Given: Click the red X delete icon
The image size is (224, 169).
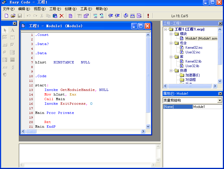Looking at the screenshot, I should (x=61, y=16).
